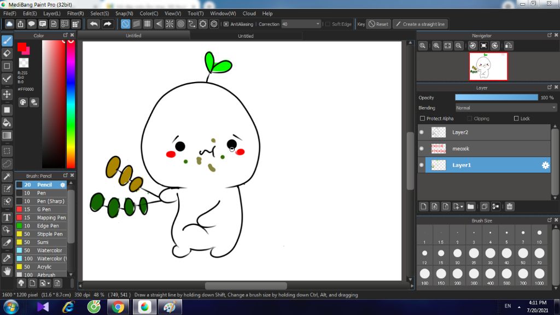The image size is (560, 315).
Task: Delete layer using the trash icon
Action: [x=509, y=206]
